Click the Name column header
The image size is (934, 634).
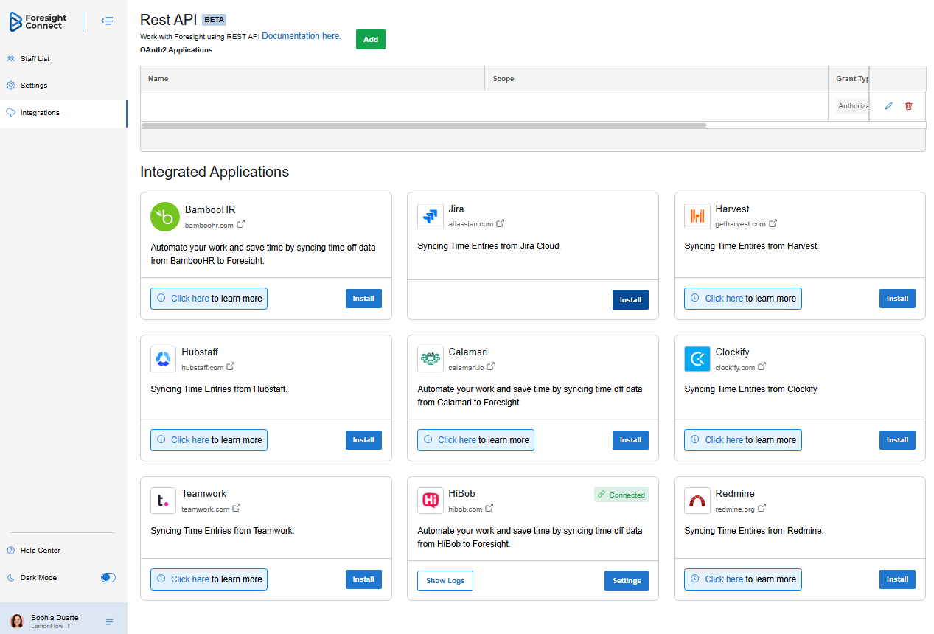click(313, 79)
